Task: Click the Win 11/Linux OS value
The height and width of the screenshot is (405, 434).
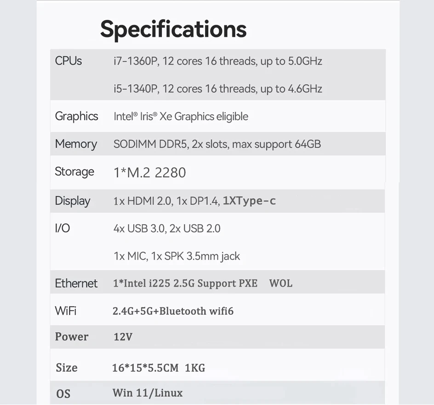Action: (x=148, y=393)
